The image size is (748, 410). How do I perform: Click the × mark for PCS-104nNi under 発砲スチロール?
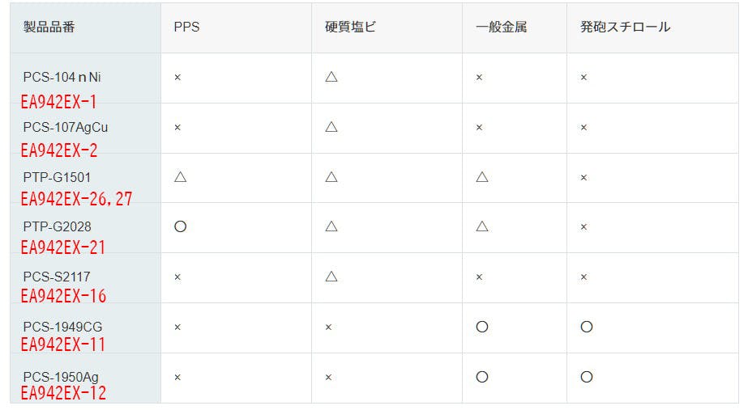coord(583,78)
